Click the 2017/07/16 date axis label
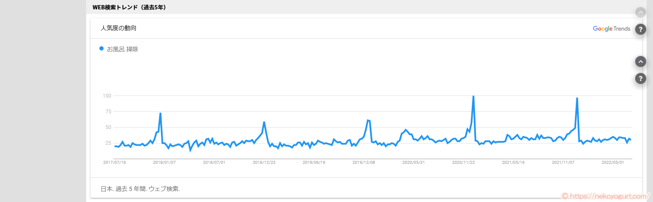This screenshot has height=202, width=653. (x=114, y=162)
